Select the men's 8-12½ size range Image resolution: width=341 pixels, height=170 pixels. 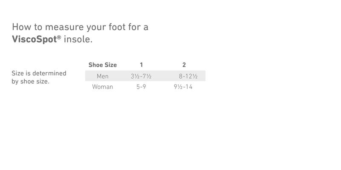pos(188,76)
